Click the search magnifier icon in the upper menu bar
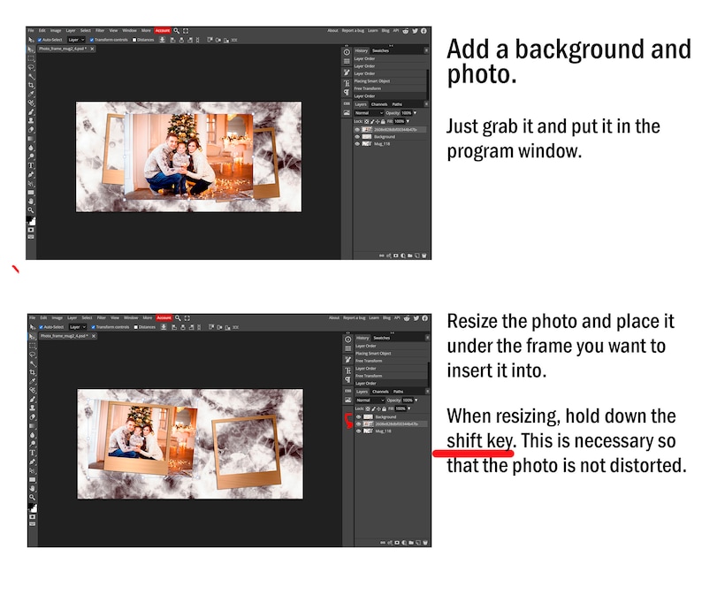The width and height of the screenshot is (702, 595). point(177,30)
